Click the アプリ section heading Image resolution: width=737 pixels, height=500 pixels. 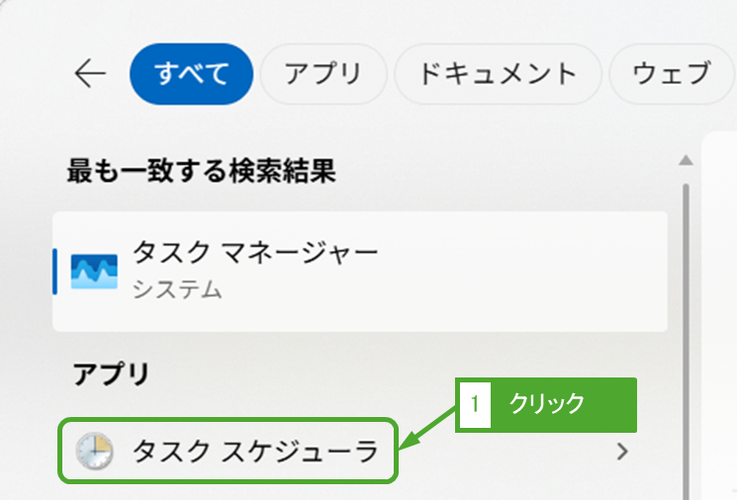click(110, 374)
